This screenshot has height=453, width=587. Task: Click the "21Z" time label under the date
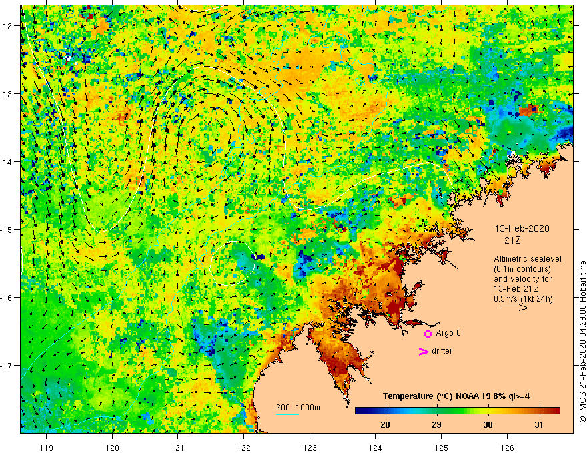512,240
